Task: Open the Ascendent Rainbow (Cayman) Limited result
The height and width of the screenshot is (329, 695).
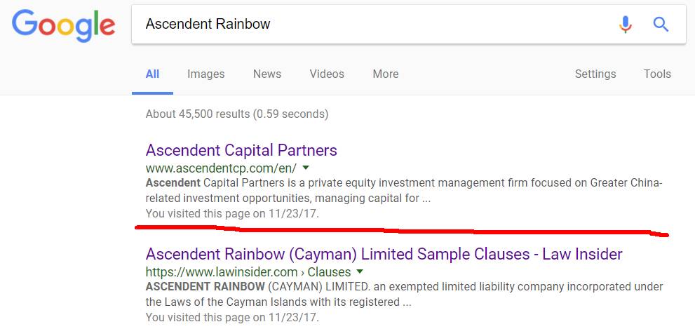Action: tap(384, 254)
